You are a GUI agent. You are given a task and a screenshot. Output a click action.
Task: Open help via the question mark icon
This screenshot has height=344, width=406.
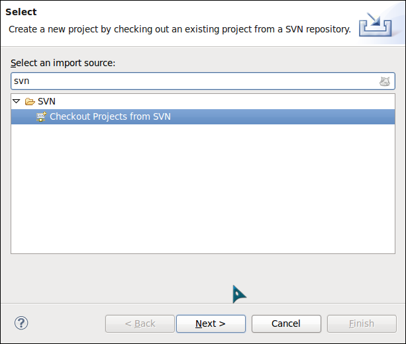21,323
